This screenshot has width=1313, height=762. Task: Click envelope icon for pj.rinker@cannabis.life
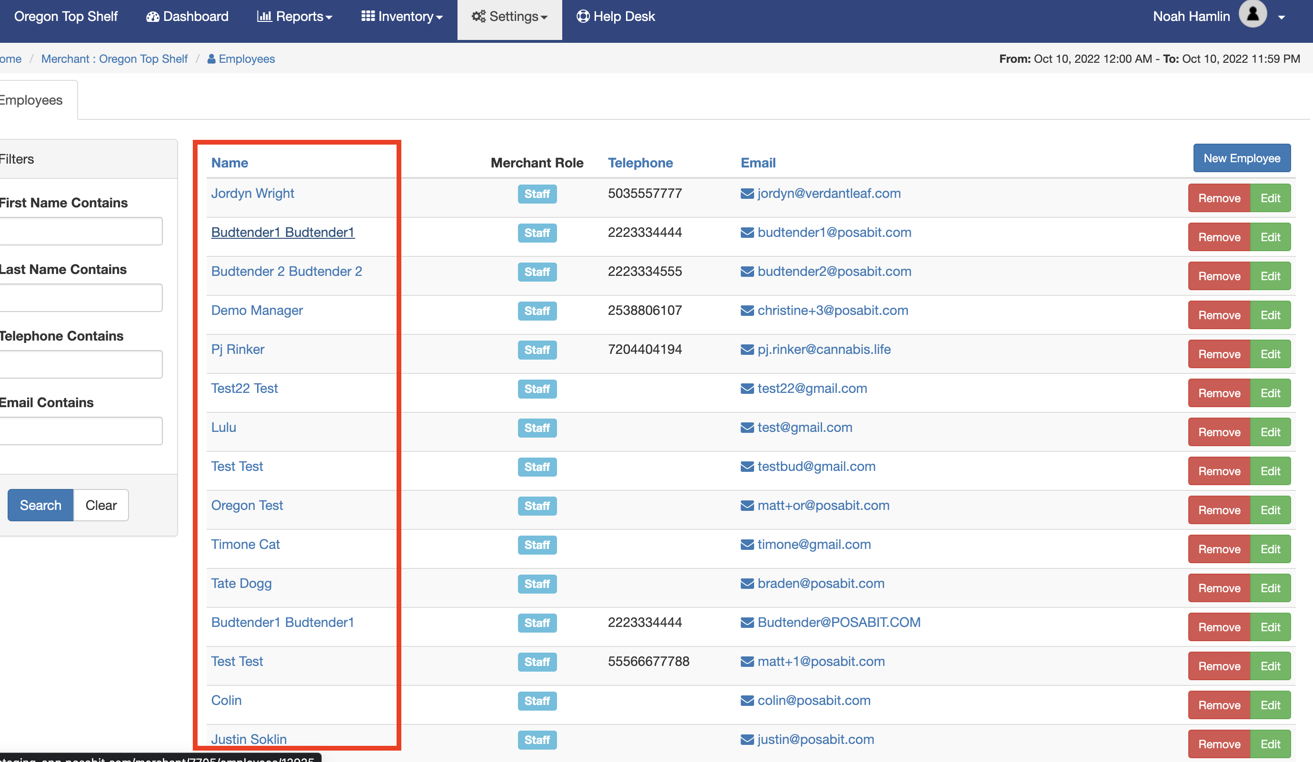click(x=747, y=350)
